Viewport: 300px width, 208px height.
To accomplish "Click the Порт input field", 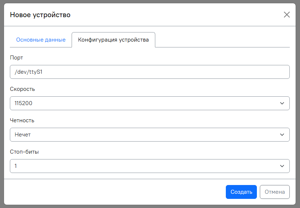I will point(149,72).
